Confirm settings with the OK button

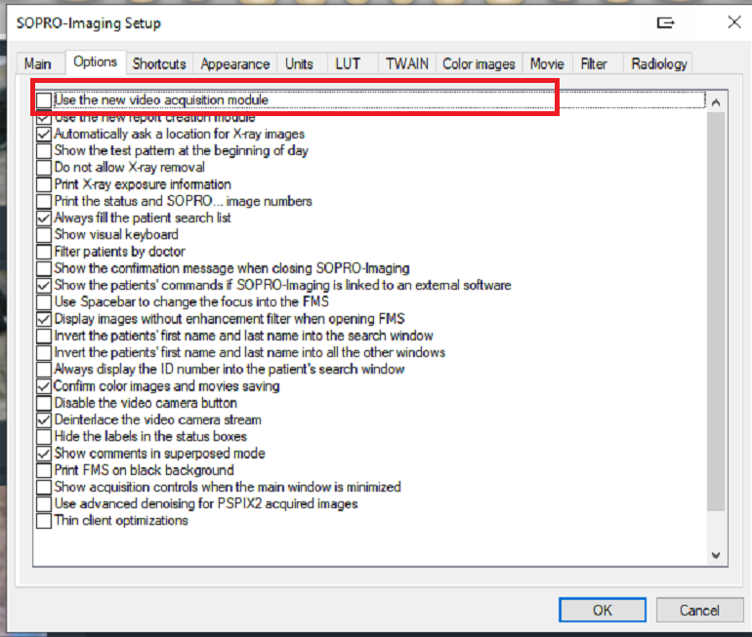[x=603, y=610]
